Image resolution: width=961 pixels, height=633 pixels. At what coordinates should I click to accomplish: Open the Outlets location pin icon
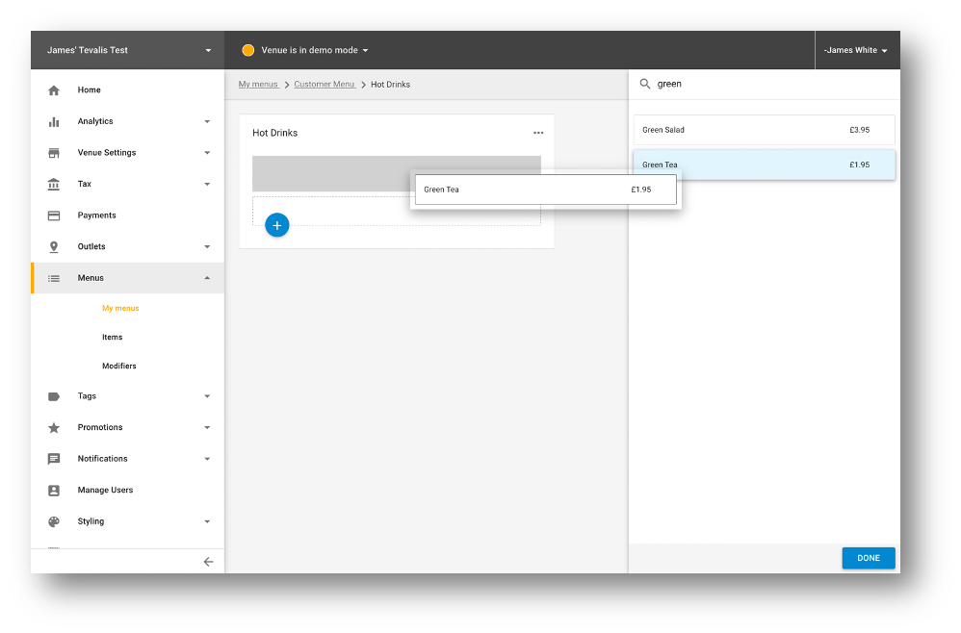coord(54,246)
